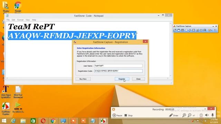The width and height of the screenshot is (221, 124).
Task: Click the Buy Now button
Action: [x=83, y=79]
